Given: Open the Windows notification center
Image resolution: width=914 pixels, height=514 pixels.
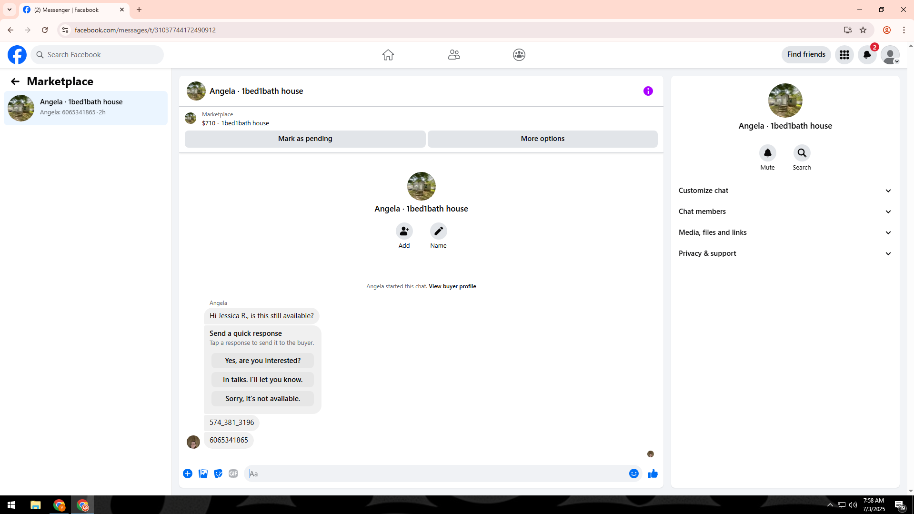Looking at the screenshot, I should (900, 505).
